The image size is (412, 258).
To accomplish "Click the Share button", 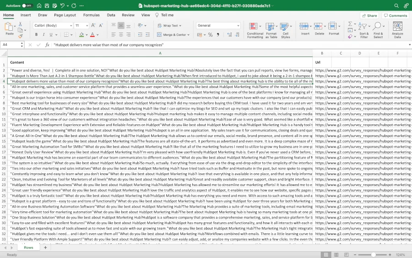I will click(x=369, y=16).
